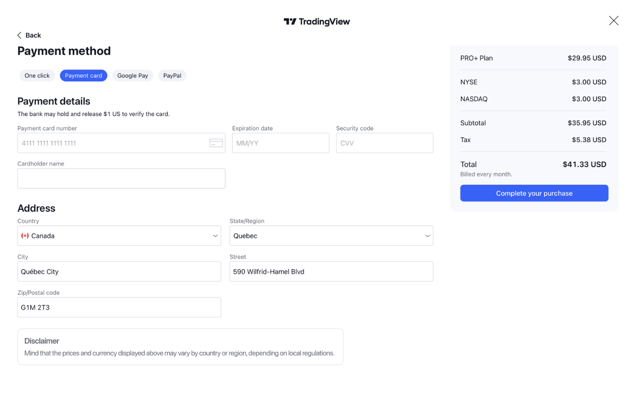
Task: Click the City field with Québec City
Action: click(x=119, y=271)
